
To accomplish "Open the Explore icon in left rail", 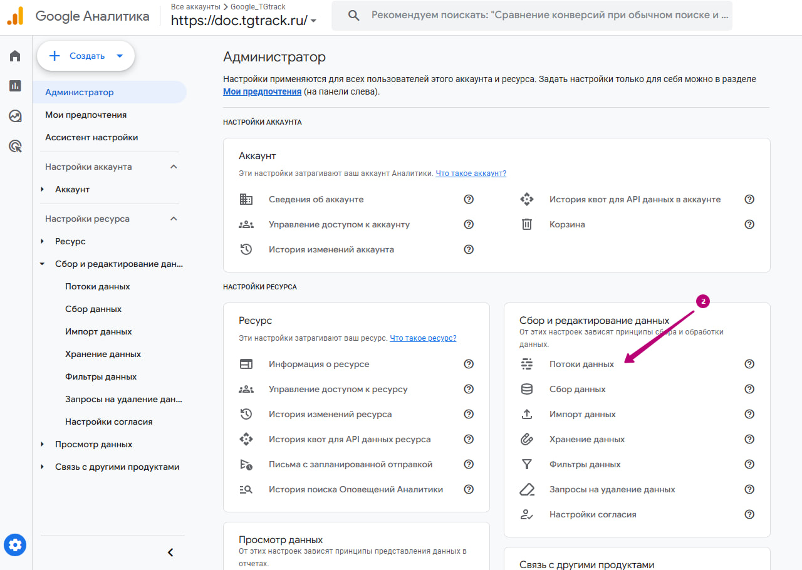I will 15,116.
